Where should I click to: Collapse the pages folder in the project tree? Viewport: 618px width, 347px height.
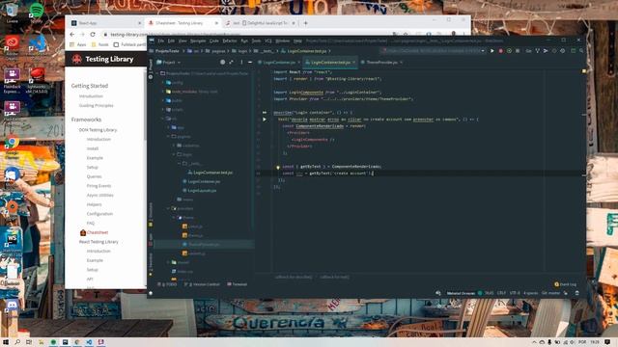(168, 137)
